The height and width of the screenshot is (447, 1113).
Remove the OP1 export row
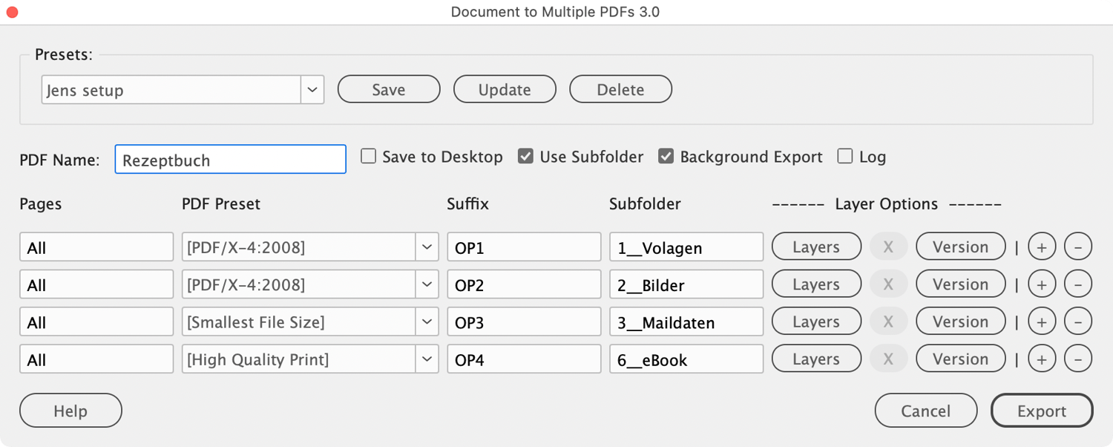coord(1078,247)
